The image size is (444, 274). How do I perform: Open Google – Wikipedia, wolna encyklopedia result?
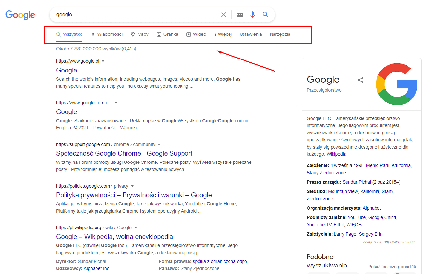pos(114,237)
